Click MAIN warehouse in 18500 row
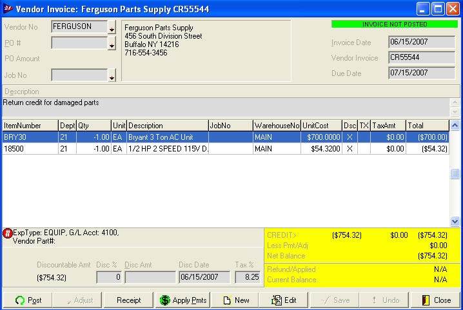 pos(277,148)
